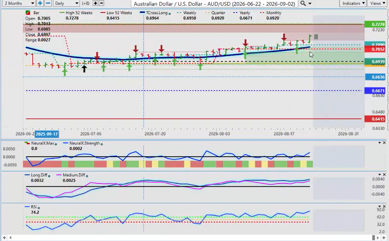Select the Low 52 Weeks legend entry

(116, 13)
